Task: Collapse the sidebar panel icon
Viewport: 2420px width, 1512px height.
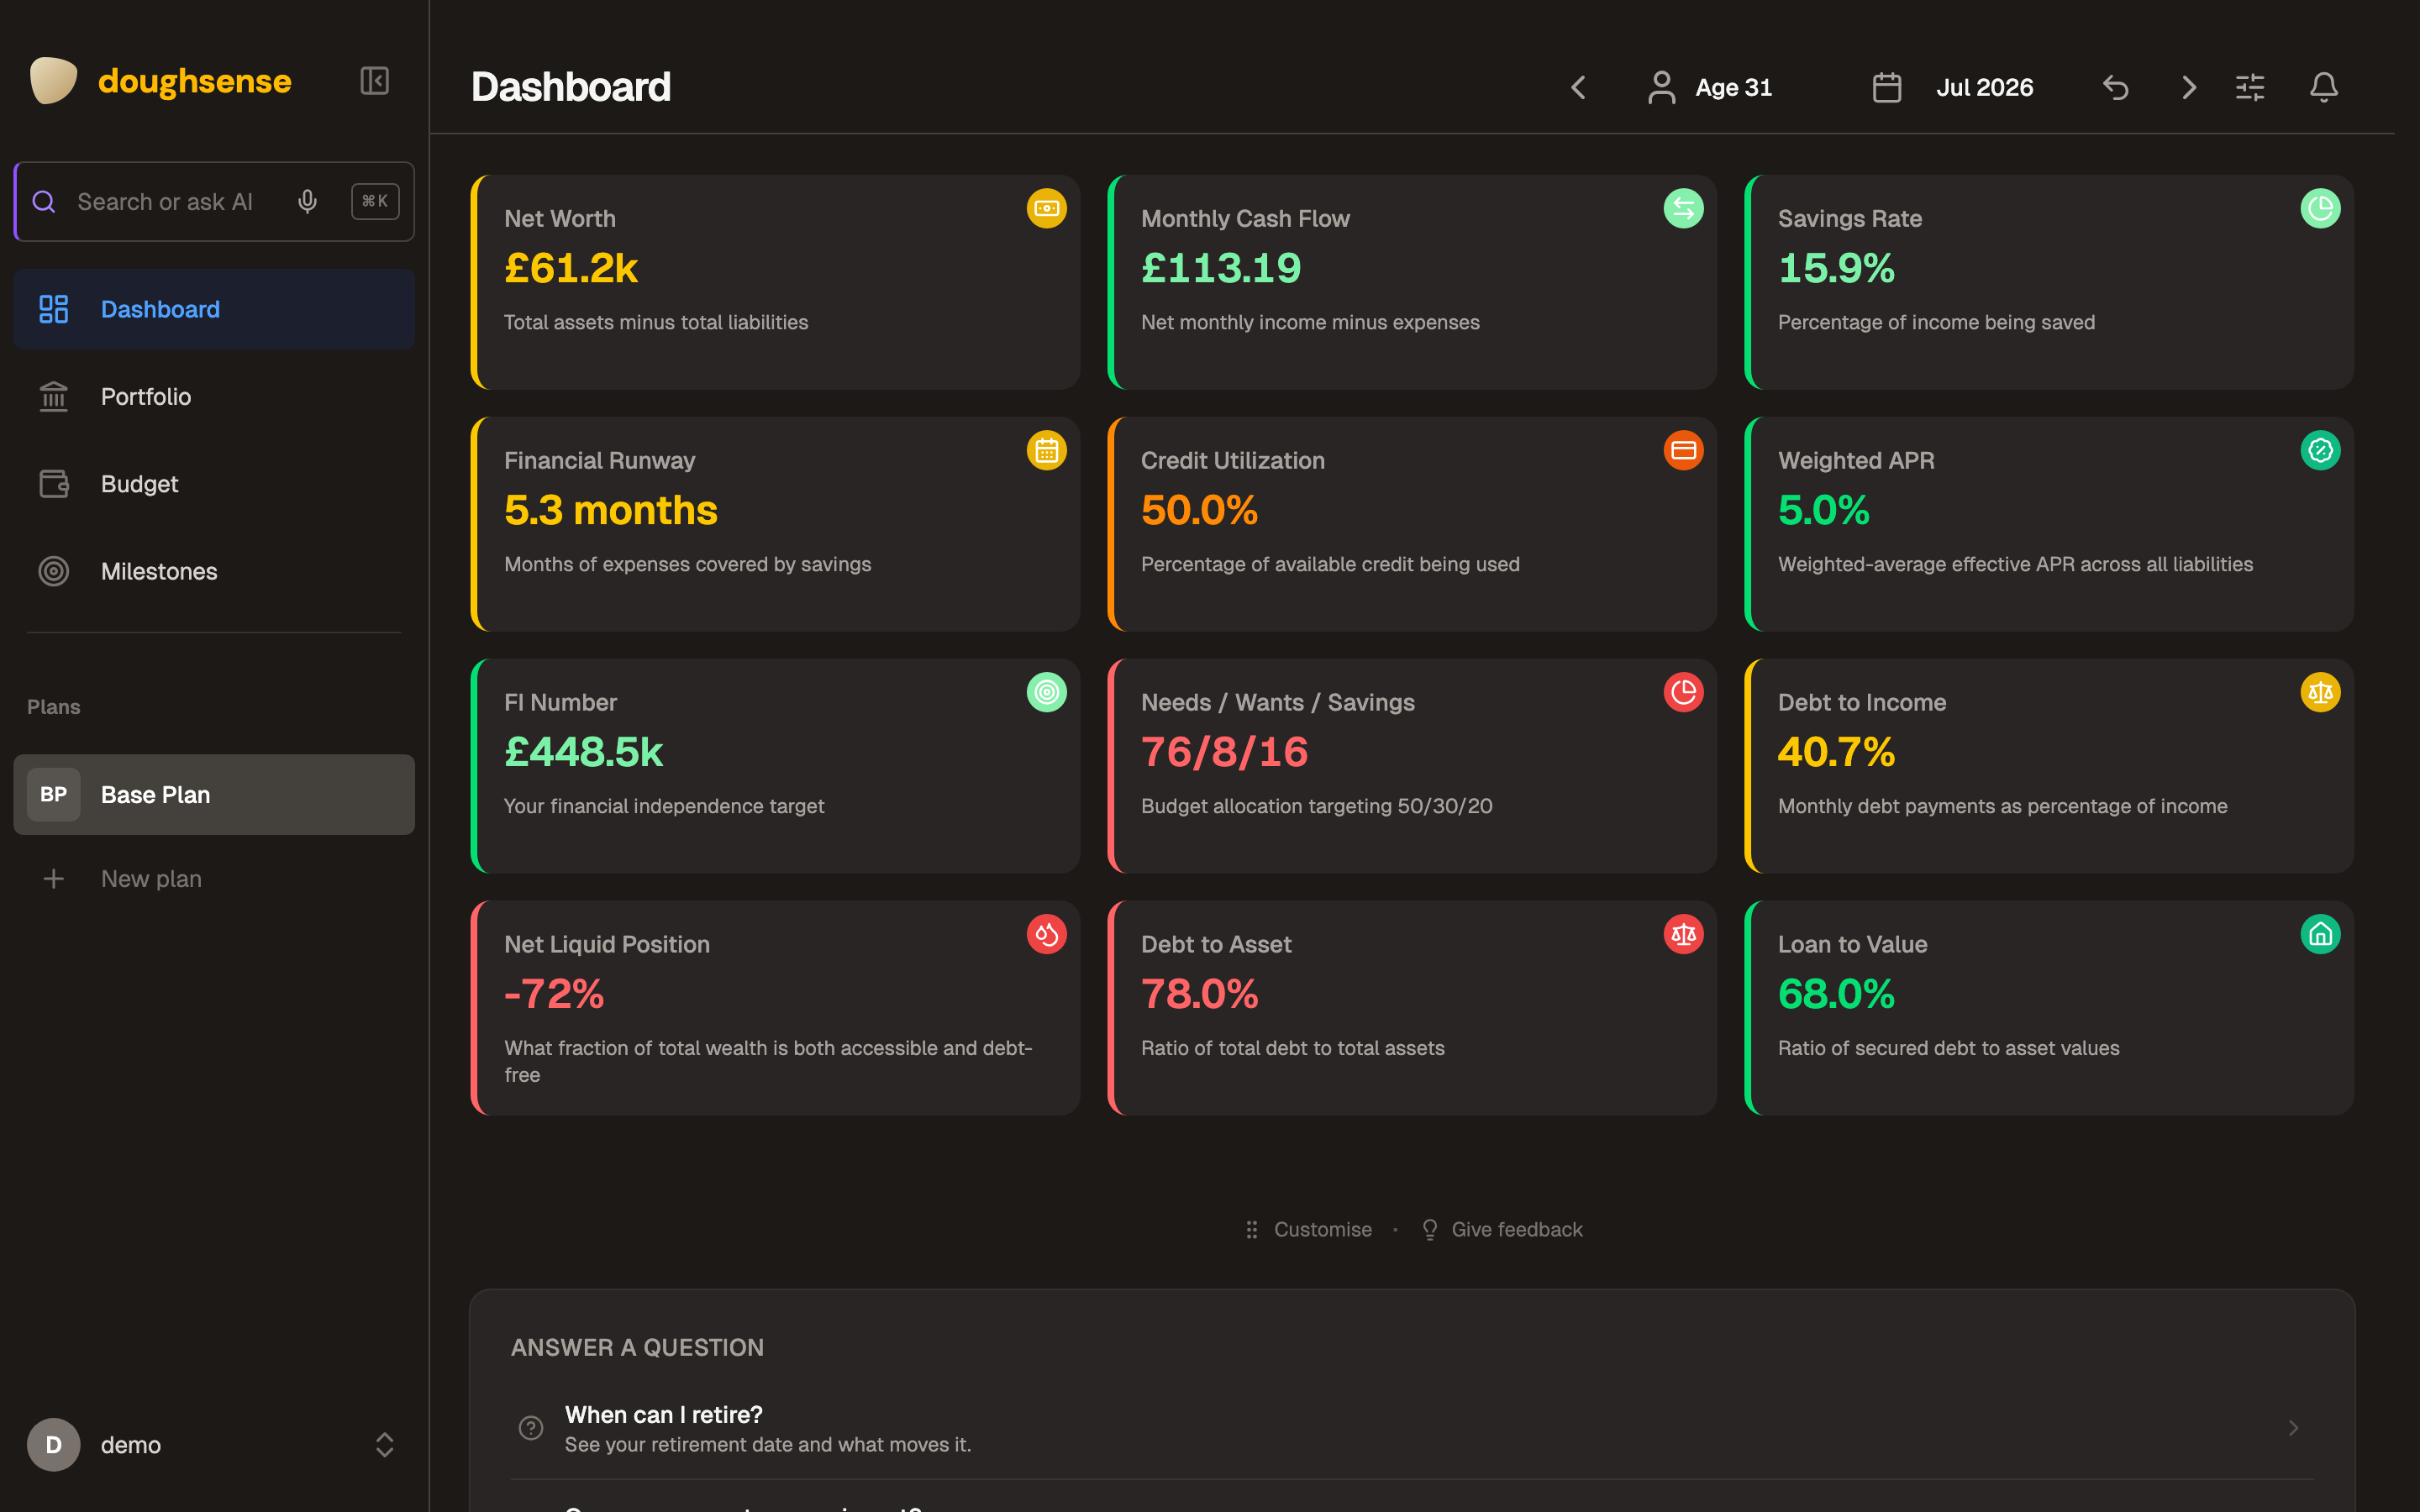Action: [x=374, y=81]
